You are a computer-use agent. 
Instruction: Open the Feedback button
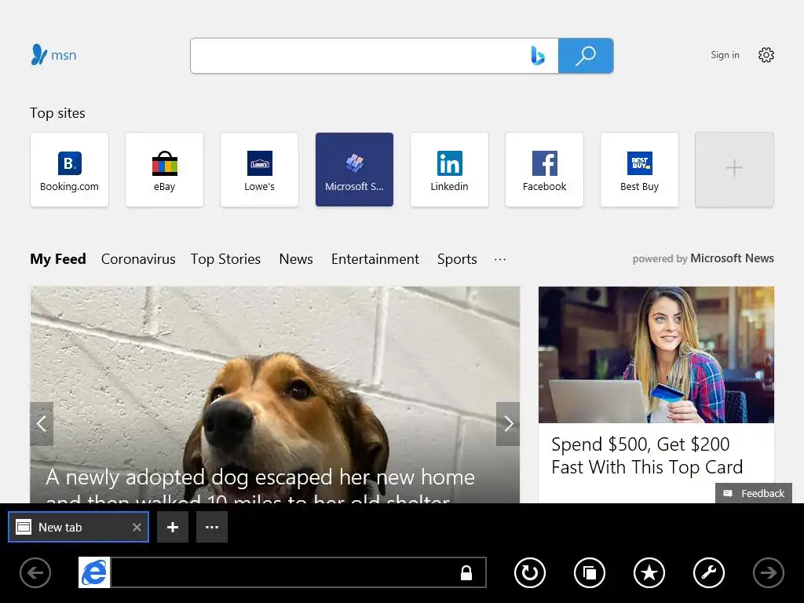point(754,493)
